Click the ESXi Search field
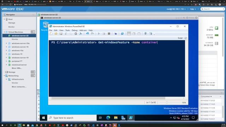 pyautogui.click(x=213, y=9)
